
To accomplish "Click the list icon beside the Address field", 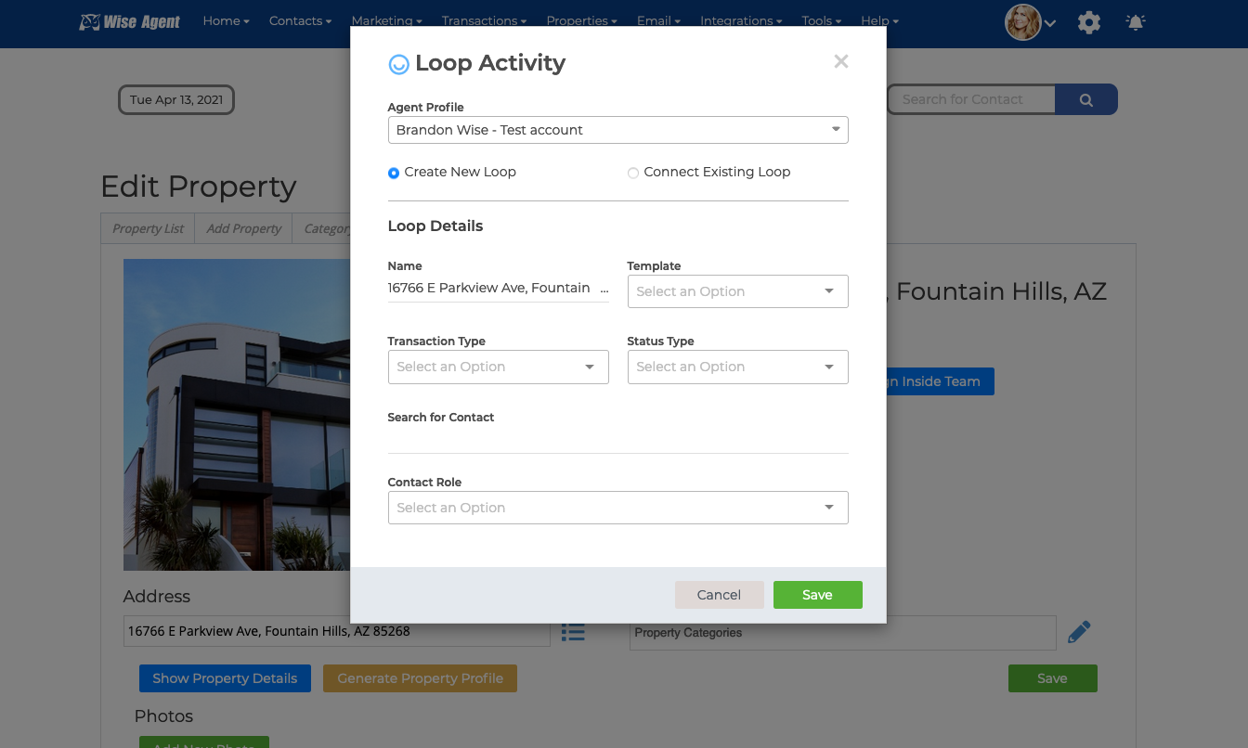I will (x=573, y=631).
